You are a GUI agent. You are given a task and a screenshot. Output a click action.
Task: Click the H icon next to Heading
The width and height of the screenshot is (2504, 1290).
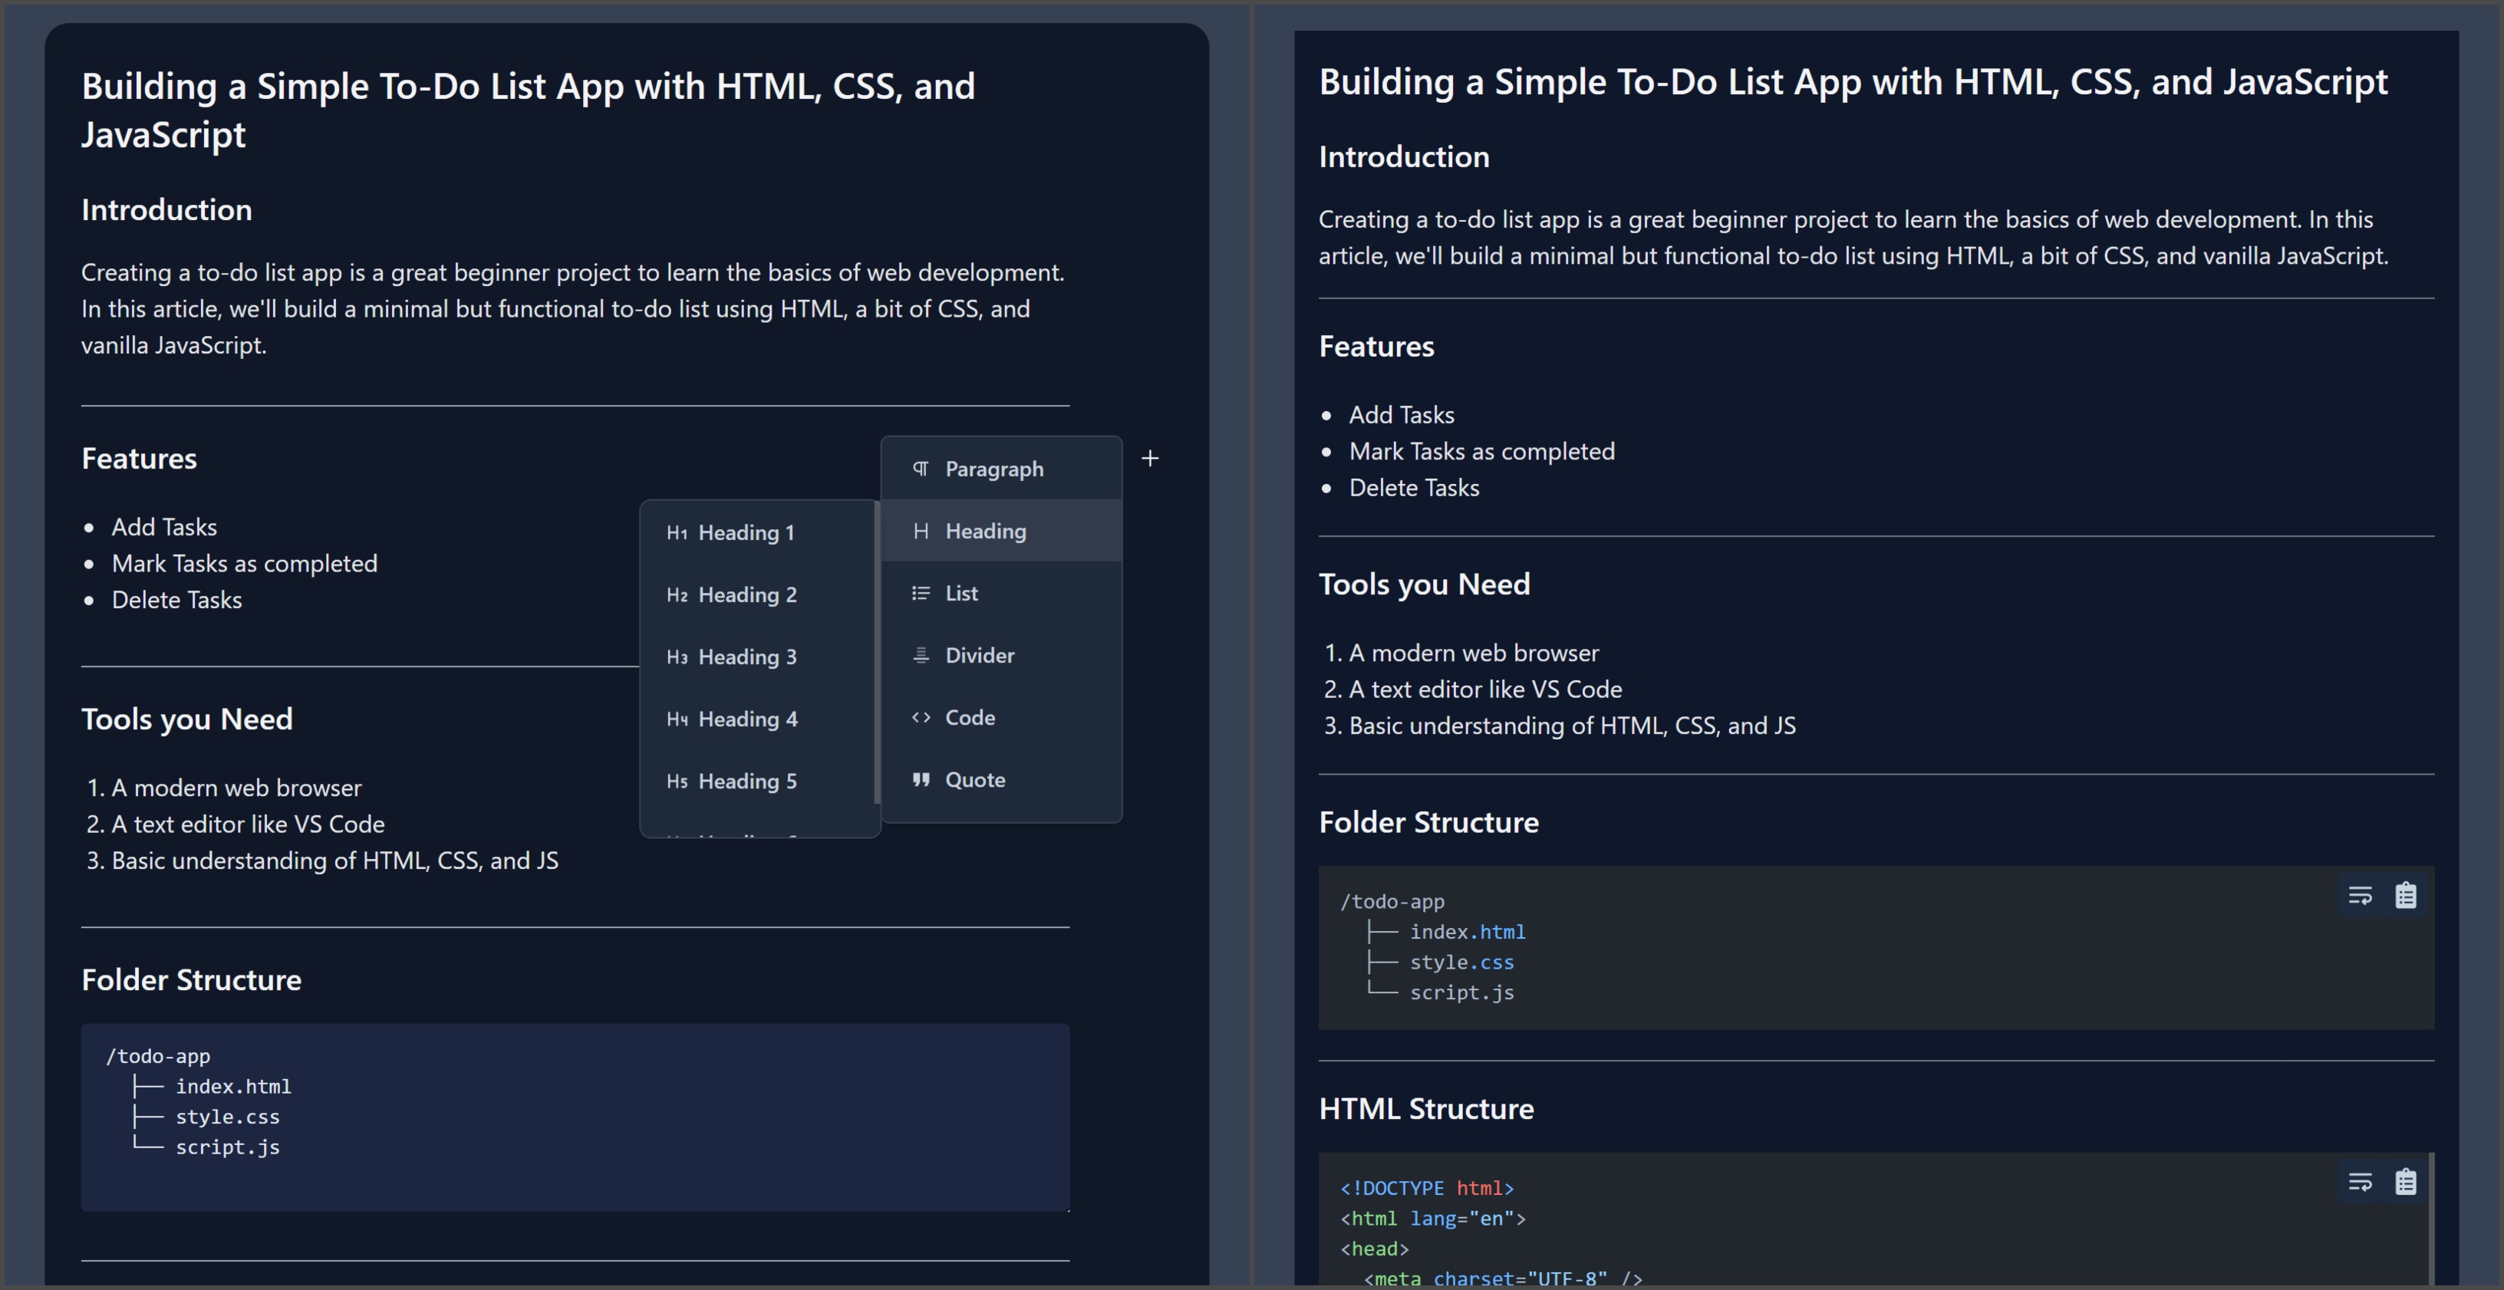[x=921, y=531]
